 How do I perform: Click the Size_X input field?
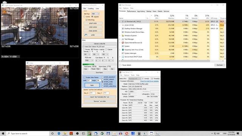click(x=92, y=93)
